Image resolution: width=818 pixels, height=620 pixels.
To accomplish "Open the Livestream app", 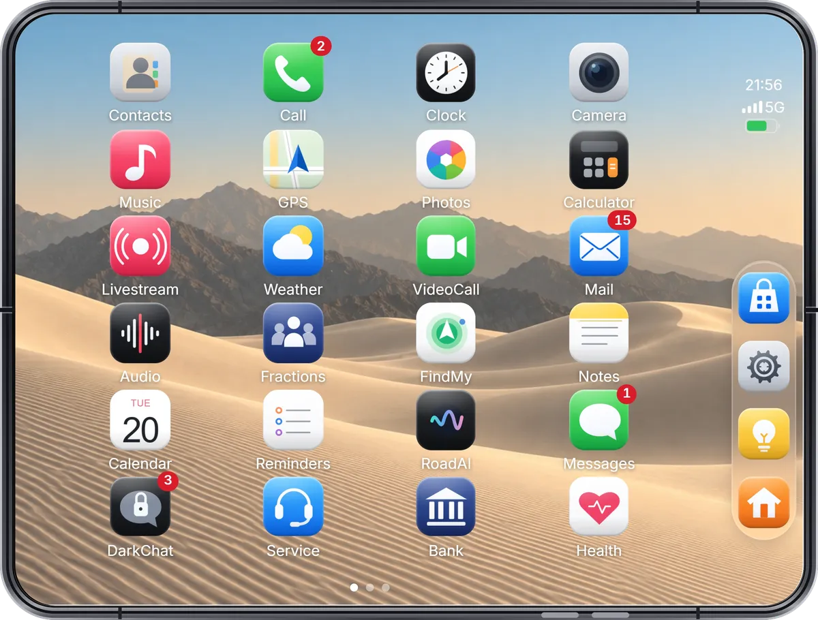I will pos(140,247).
